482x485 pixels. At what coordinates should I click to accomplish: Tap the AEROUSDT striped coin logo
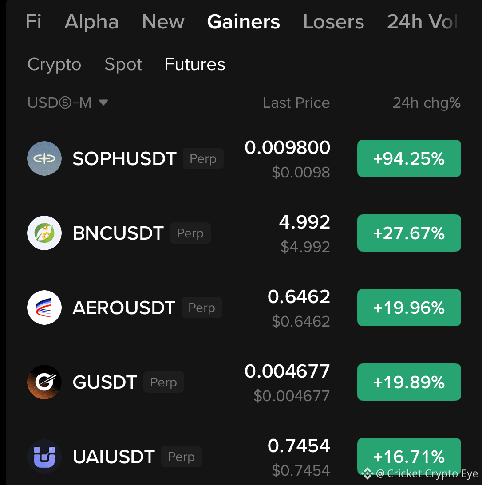pos(44,308)
